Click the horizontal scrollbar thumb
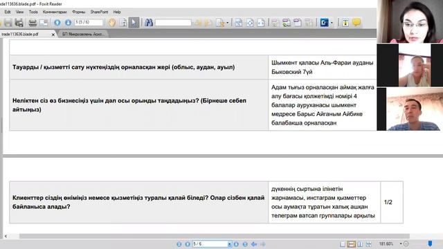443x249 pixels. click(x=214, y=236)
